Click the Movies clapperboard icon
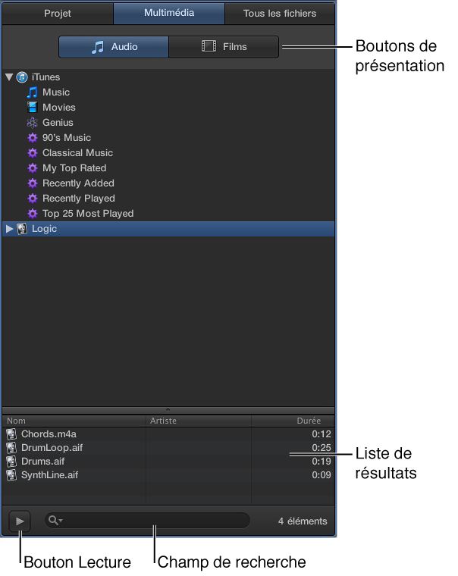Viewport: 458px width, 576px height. pyautogui.click(x=33, y=108)
